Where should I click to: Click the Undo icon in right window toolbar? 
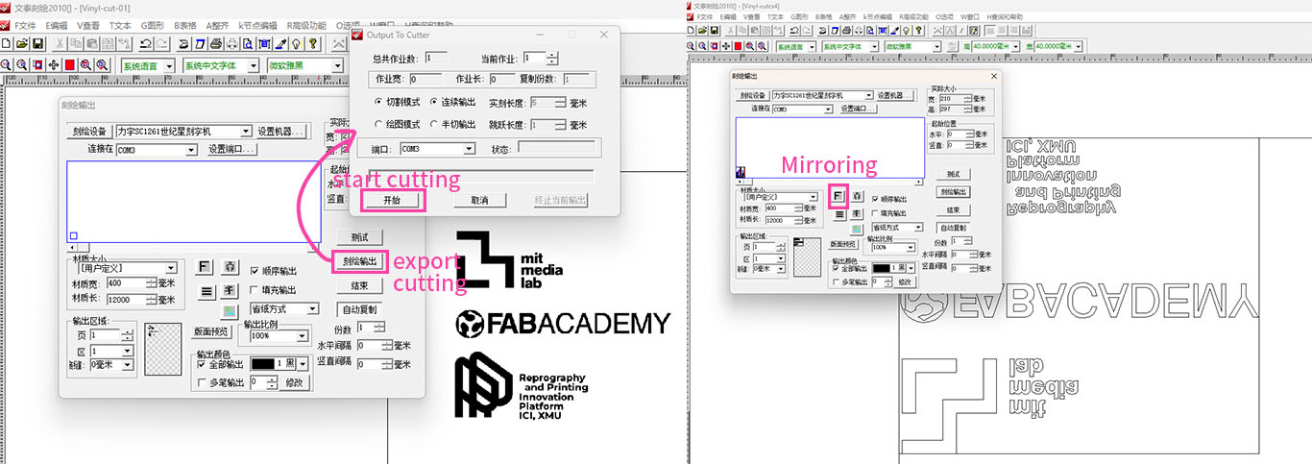pyautogui.click(x=794, y=32)
